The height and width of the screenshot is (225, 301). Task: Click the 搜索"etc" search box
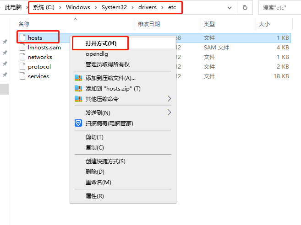click(279, 8)
